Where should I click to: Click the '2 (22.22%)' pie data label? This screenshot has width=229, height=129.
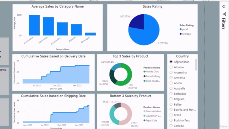125,16
